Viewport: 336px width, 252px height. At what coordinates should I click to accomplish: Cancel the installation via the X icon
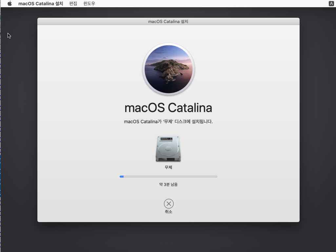168,204
